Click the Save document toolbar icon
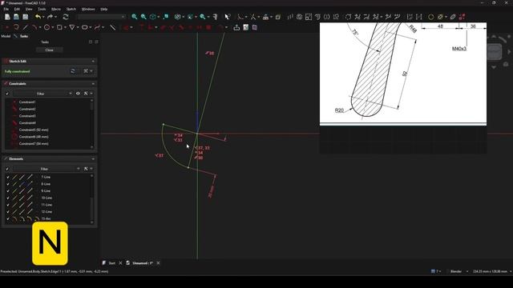 [x=25, y=17]
